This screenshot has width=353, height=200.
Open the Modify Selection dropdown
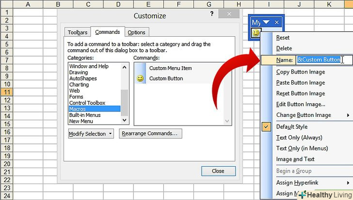click(x=91, y=134)
